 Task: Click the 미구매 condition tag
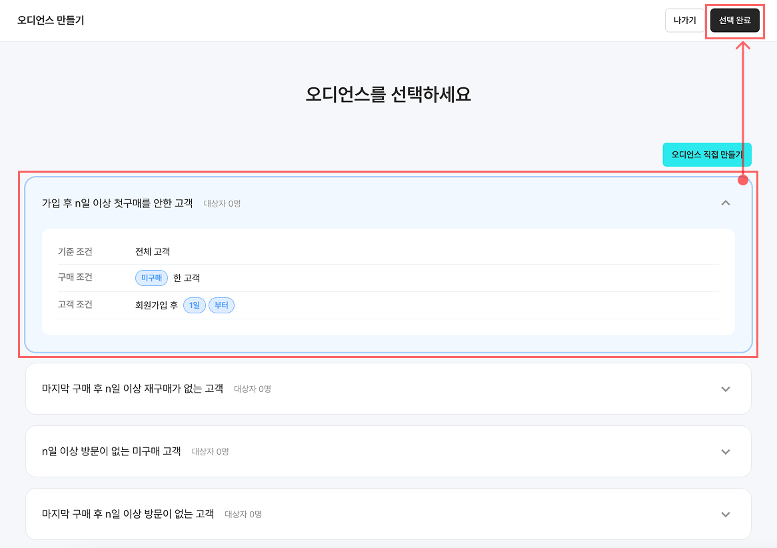point(151,278)
